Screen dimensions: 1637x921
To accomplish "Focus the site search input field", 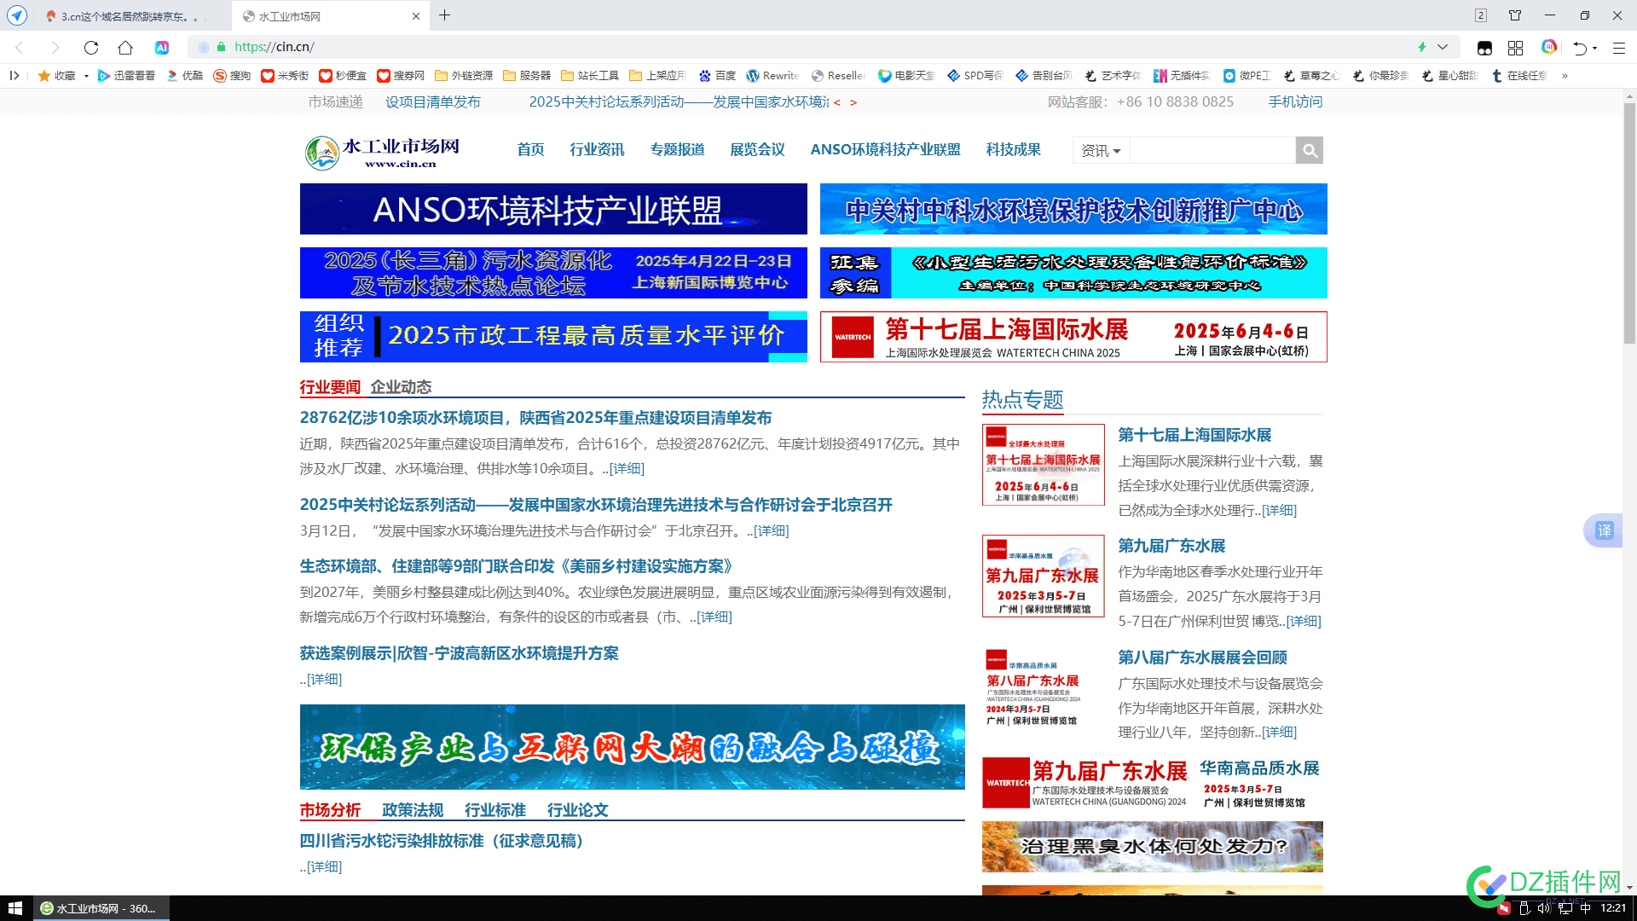I will [1212, 150].
